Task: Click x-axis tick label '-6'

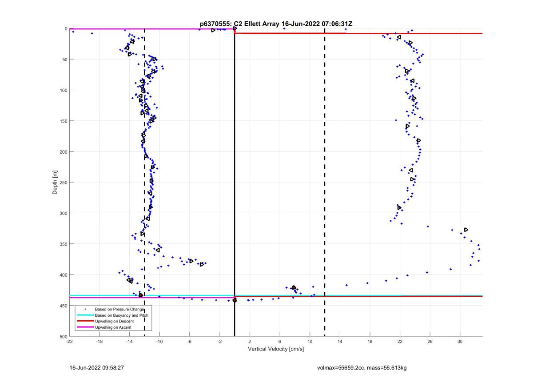Action: [190, 342]
